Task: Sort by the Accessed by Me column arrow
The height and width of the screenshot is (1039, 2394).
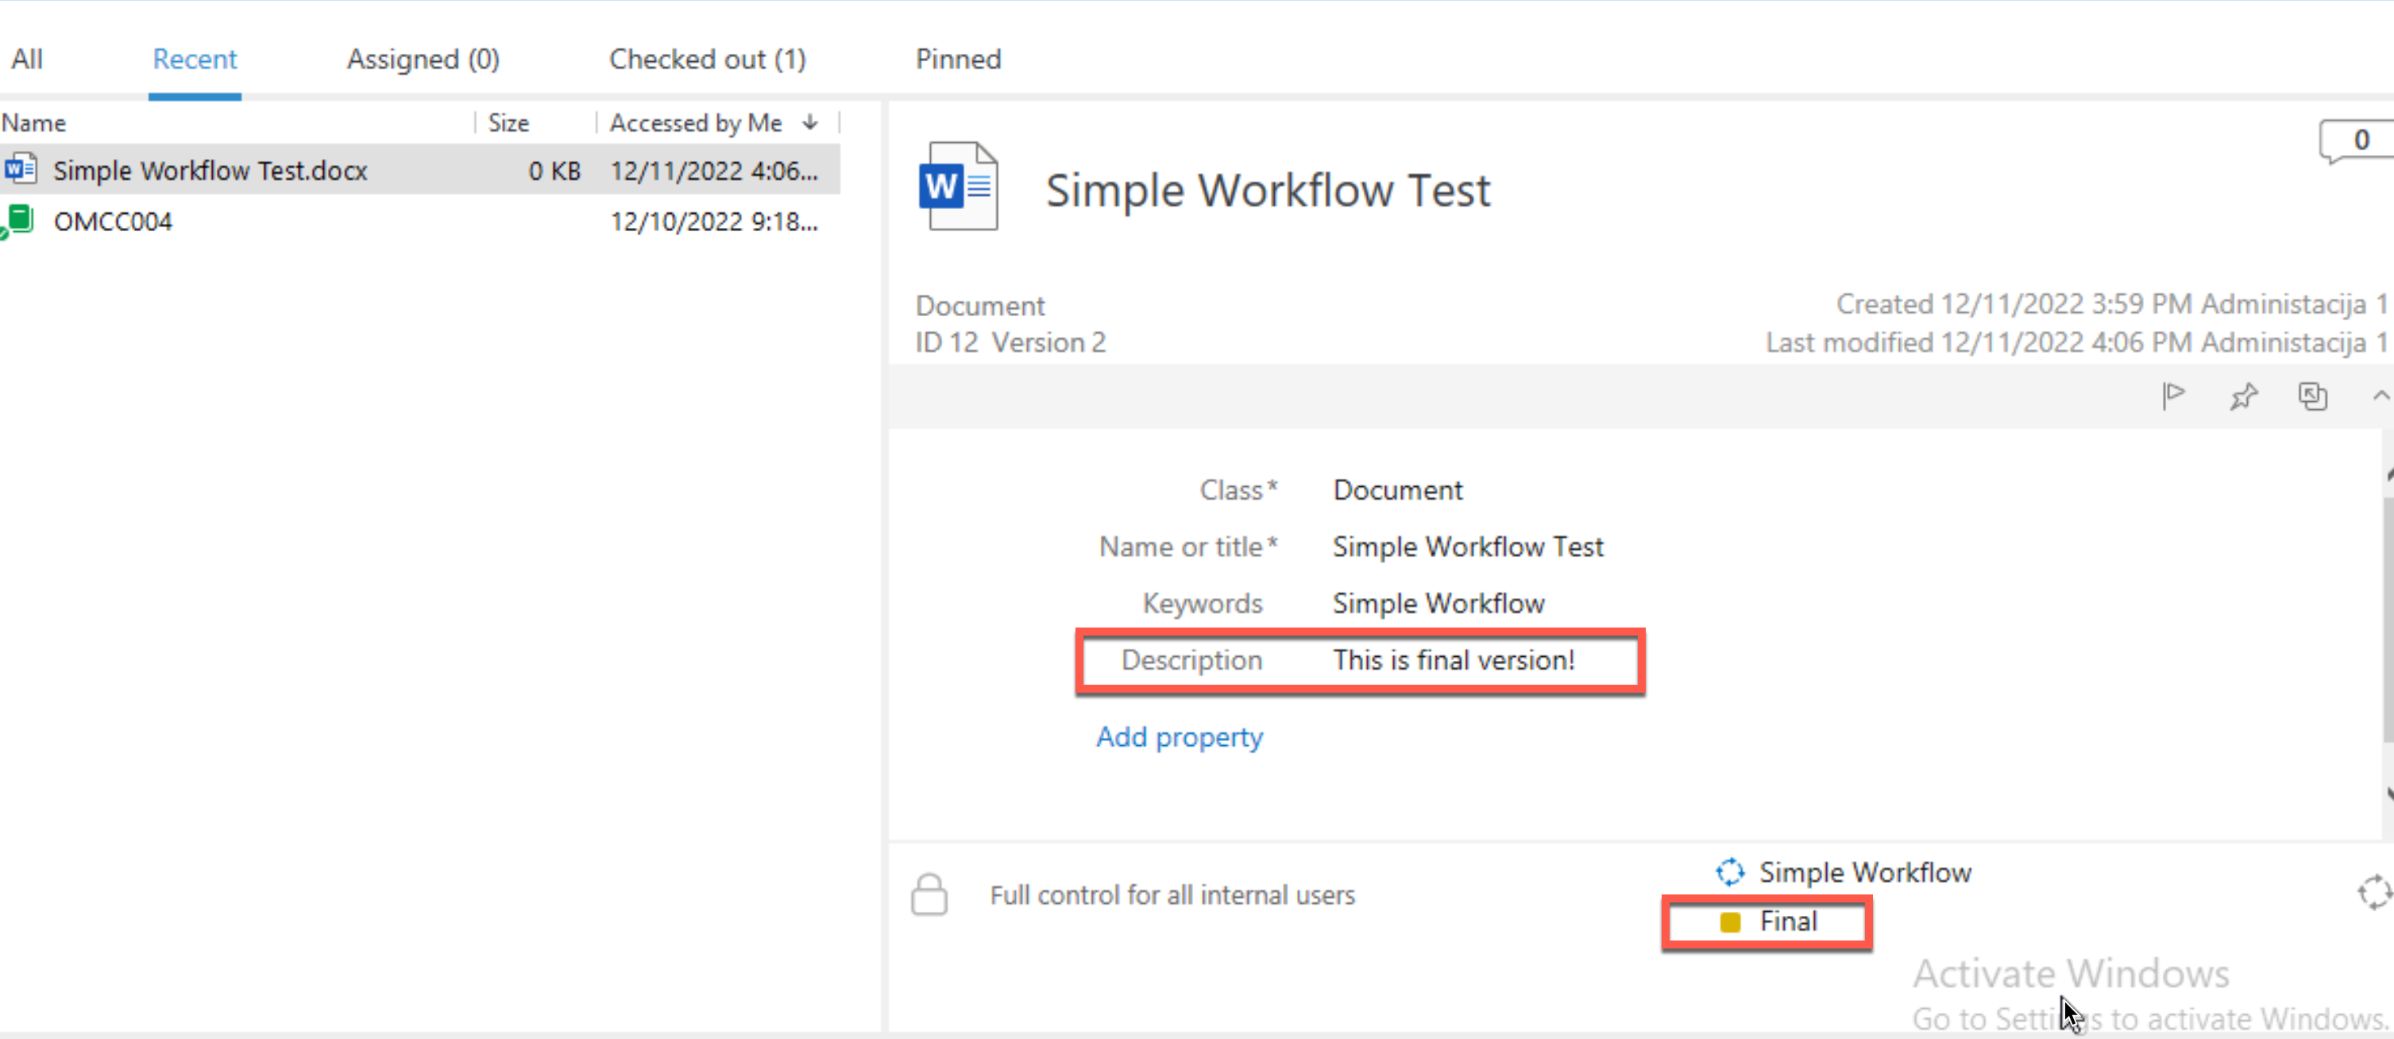Action: [x=809, y=122]
